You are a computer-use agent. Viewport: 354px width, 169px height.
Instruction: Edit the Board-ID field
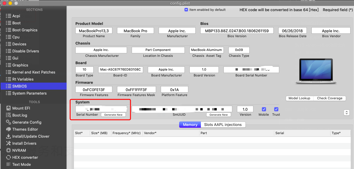point(121,70)
